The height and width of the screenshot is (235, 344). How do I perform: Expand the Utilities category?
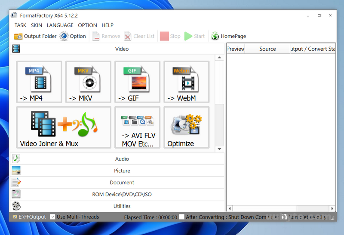pyautogui.click(x=117, y=206)
